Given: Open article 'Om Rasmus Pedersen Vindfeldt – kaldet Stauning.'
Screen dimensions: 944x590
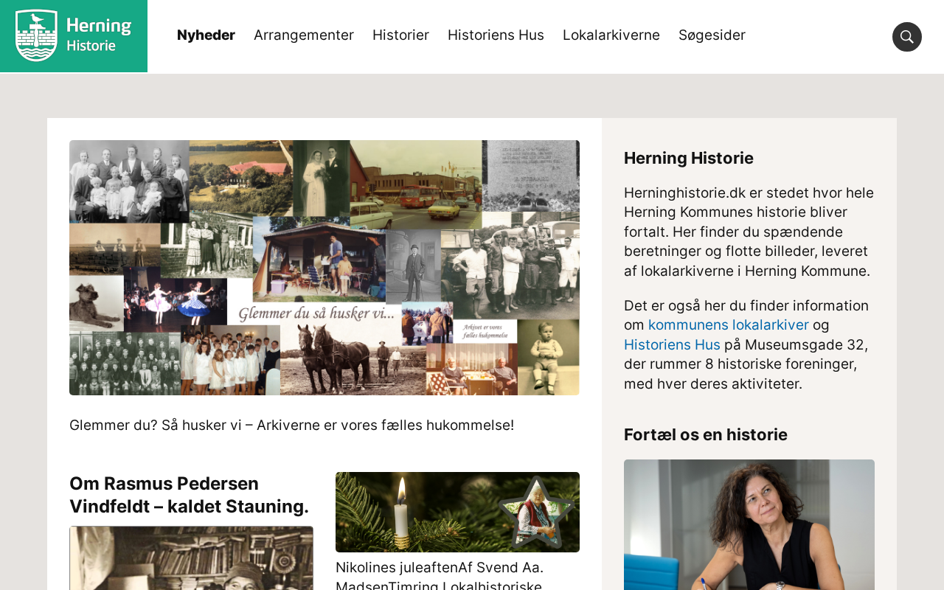Looking at the screenshot, I should pyautogui.click(x=190, y=495).
